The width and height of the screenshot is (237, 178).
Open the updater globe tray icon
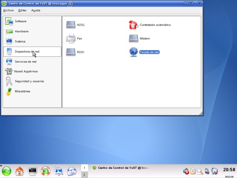click(214, 171)
